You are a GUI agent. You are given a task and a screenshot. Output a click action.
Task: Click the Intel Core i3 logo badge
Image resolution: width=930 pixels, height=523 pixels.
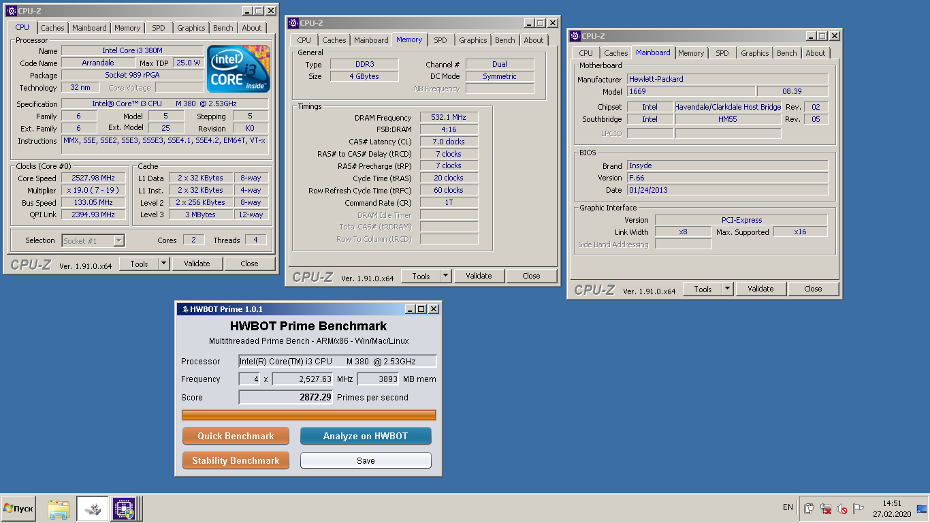point(239,69)
